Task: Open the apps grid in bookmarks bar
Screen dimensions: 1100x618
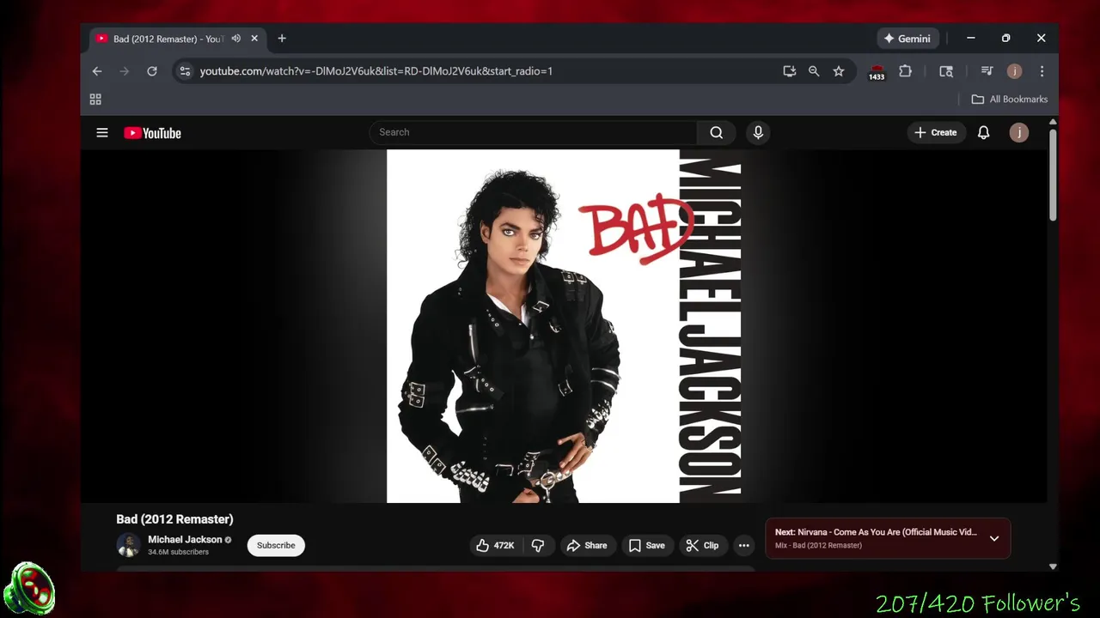Action: pyautogui.click(x=95, y=100)
